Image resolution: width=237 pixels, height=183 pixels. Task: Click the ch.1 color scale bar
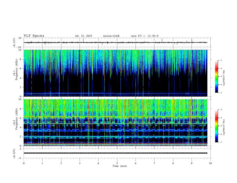coord(216,77)
